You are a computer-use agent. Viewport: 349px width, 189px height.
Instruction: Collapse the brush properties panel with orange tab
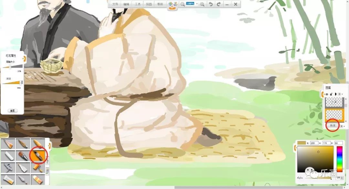[x=24, y=58]
